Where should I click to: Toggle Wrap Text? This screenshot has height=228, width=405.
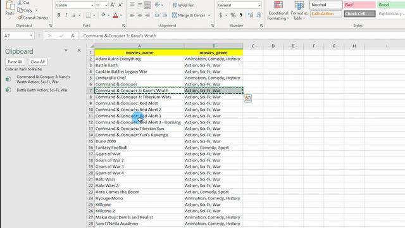(184, 5)
